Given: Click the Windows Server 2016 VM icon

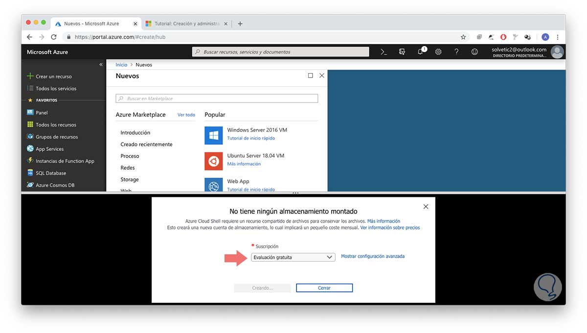Looking at the screenshot, I should [x=214, y=135].
